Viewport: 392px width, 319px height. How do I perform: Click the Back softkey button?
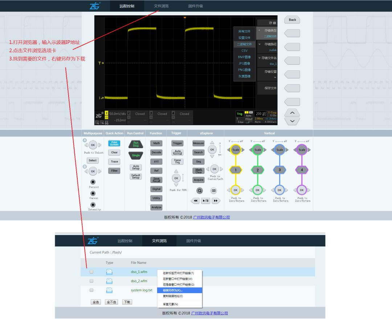(292, 20)
